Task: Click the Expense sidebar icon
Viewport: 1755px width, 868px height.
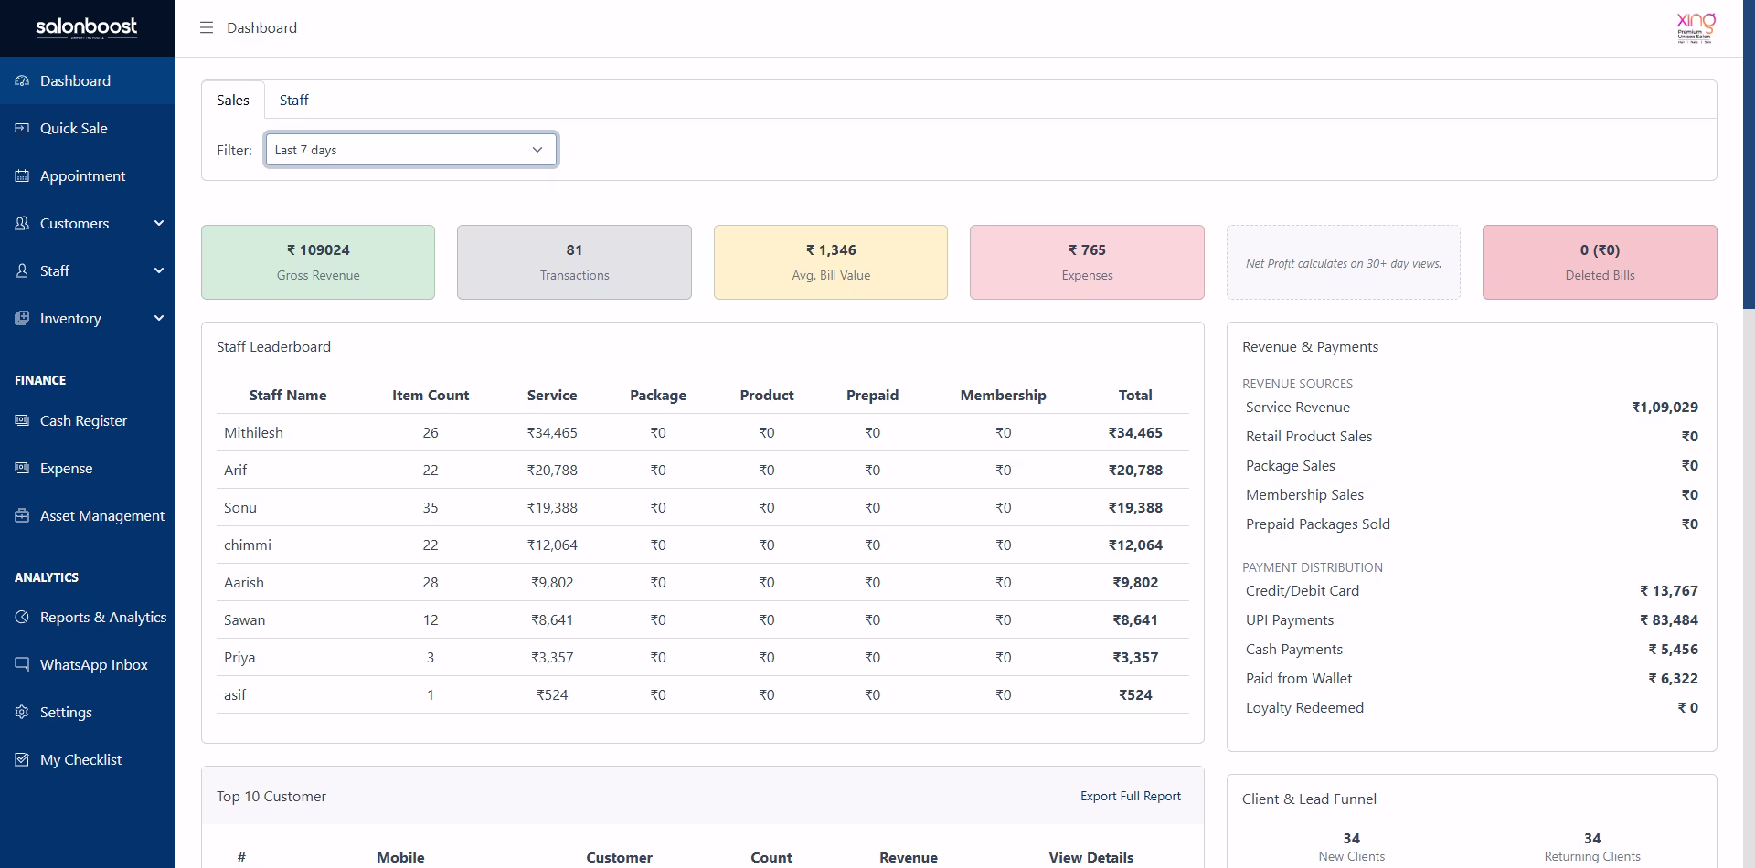Action: [22, 468]
